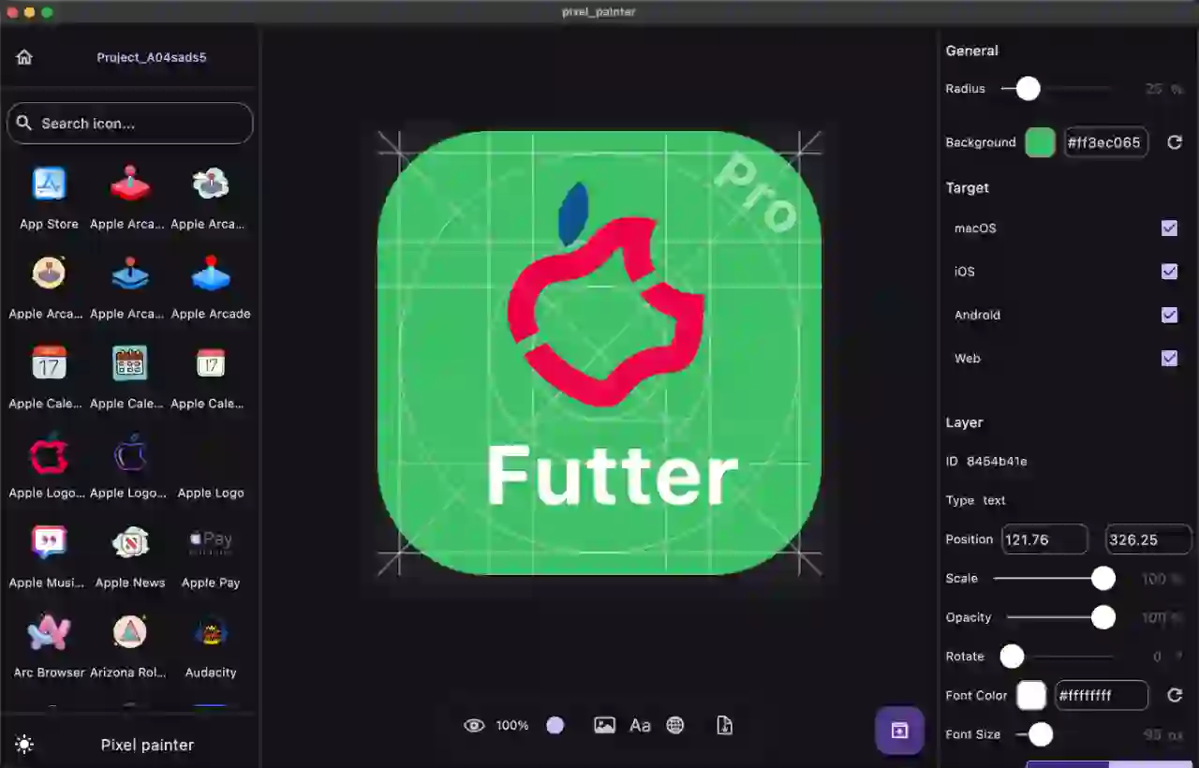Click the Position X value field
The width and height of the screenshot is (1199, 768).
pos(1044,539)
